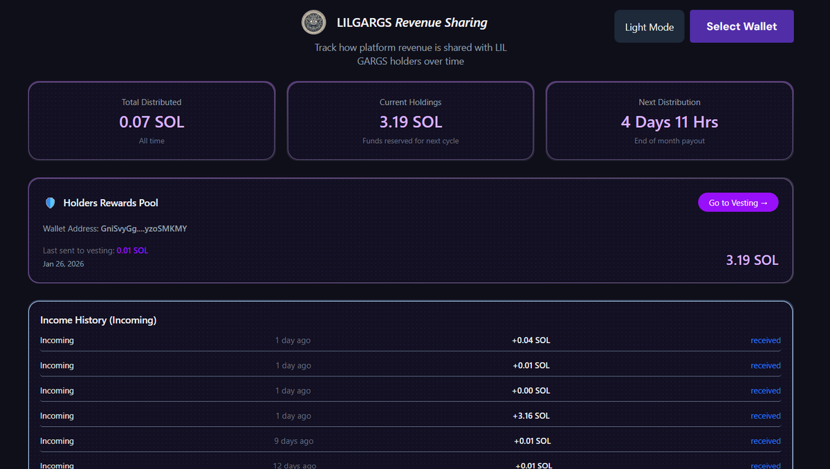
Task: Click the +3.16 SOL amount
Action: [x=531, y=416]
